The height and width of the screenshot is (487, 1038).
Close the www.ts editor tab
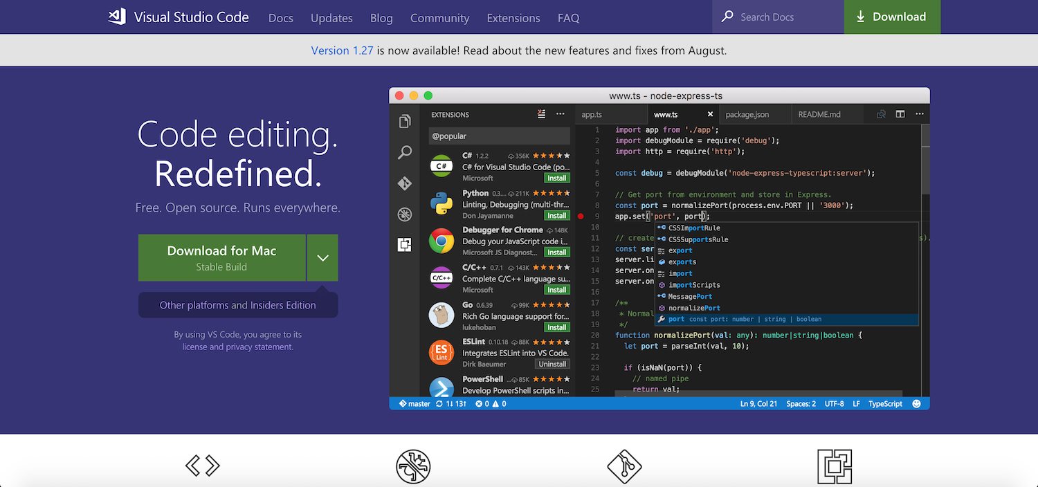710,114
